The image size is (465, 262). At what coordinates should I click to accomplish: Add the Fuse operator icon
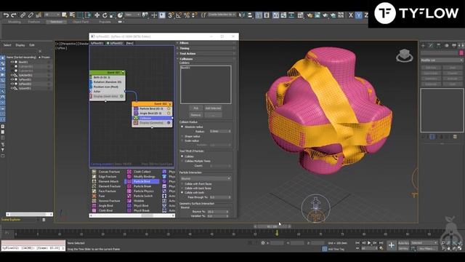click(94, 196)
